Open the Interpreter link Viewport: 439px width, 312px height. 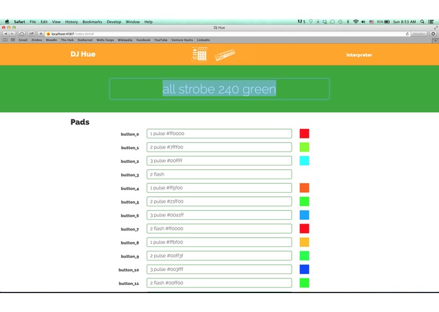pos(359,55)
